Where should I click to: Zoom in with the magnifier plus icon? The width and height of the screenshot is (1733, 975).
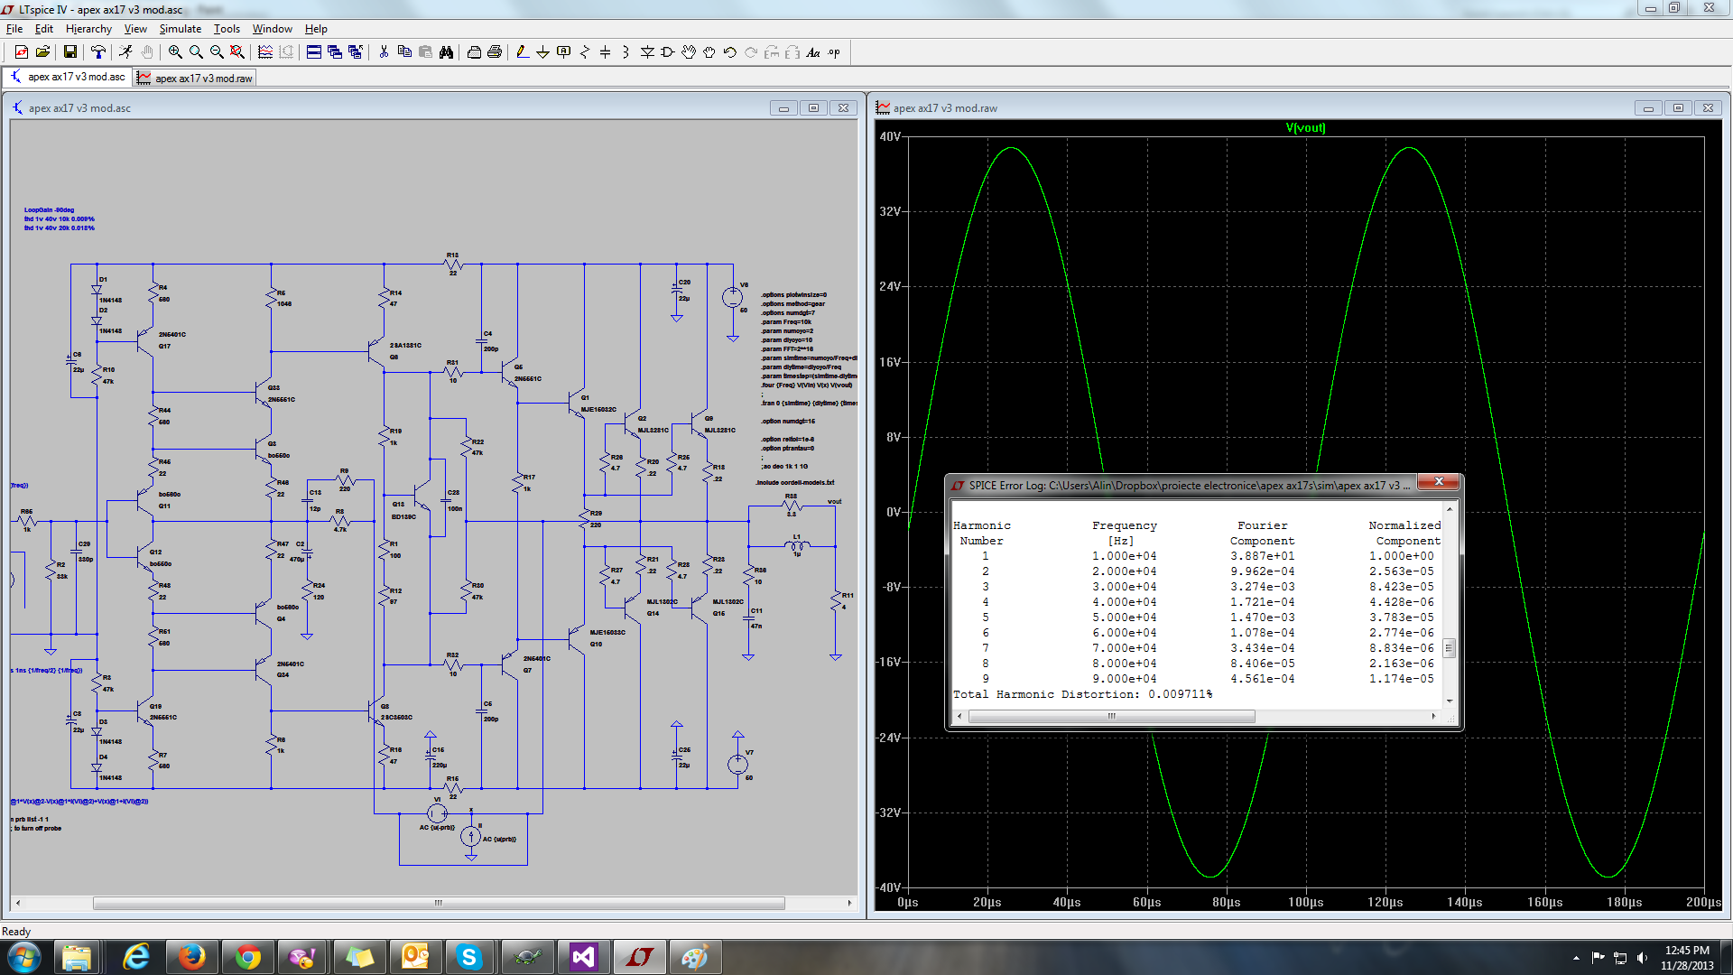tap(175, 52)
